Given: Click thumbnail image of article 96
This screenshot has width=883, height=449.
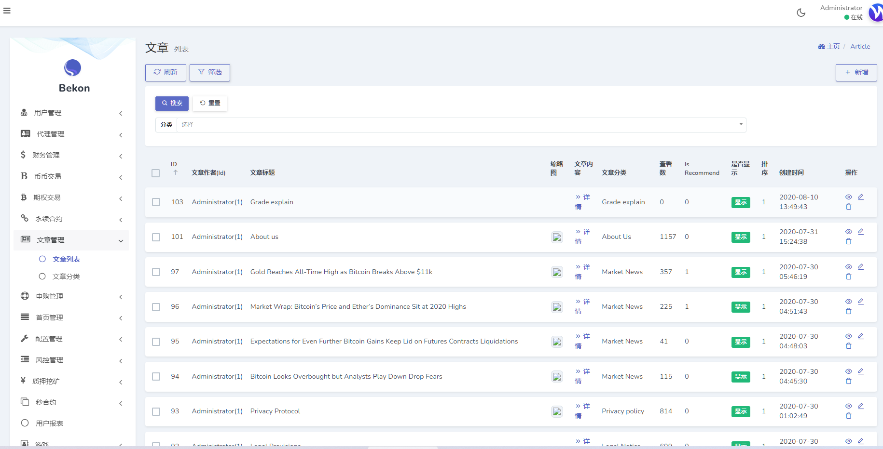Looking at the screenshot, I should 557,307.
